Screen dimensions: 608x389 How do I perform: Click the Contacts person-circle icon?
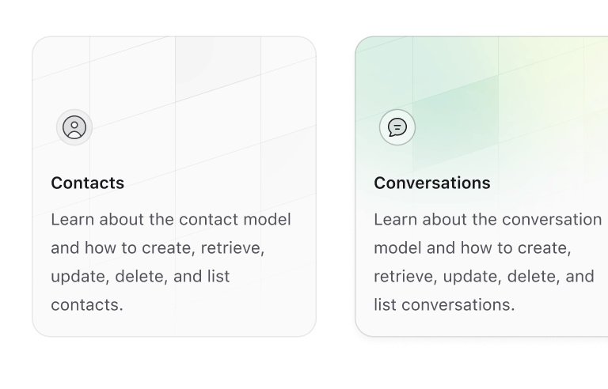pos(74,127)
